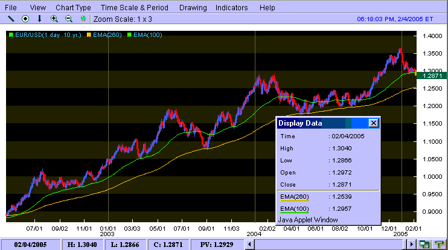
Task: Click the status bar date 02/04/2005
Action: click(x=30, y=245)
